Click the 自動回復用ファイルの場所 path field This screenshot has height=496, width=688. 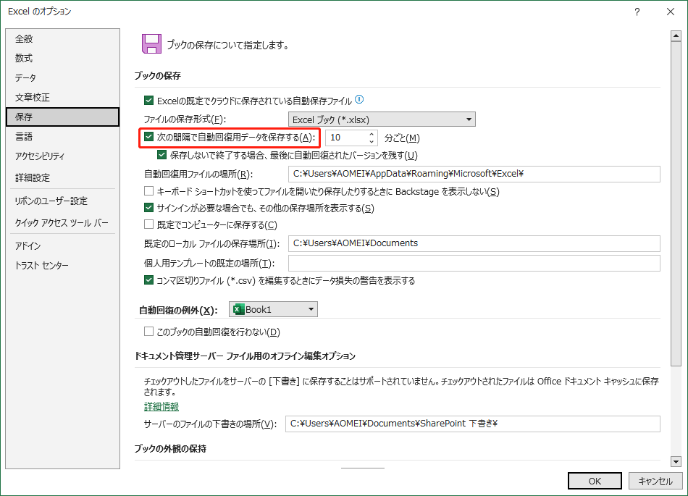(x=474, y=174)
